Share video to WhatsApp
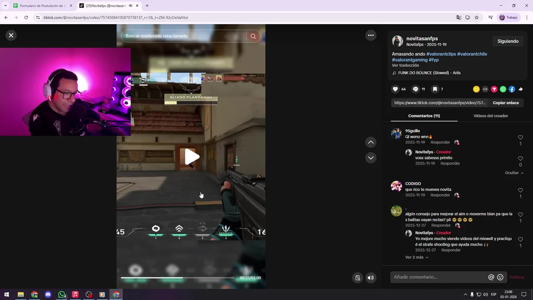Viewport: 533px width, 300px height. 503,89
